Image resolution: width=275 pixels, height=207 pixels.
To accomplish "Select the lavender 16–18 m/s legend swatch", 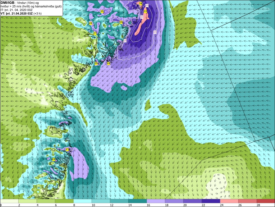I will 156,201.
